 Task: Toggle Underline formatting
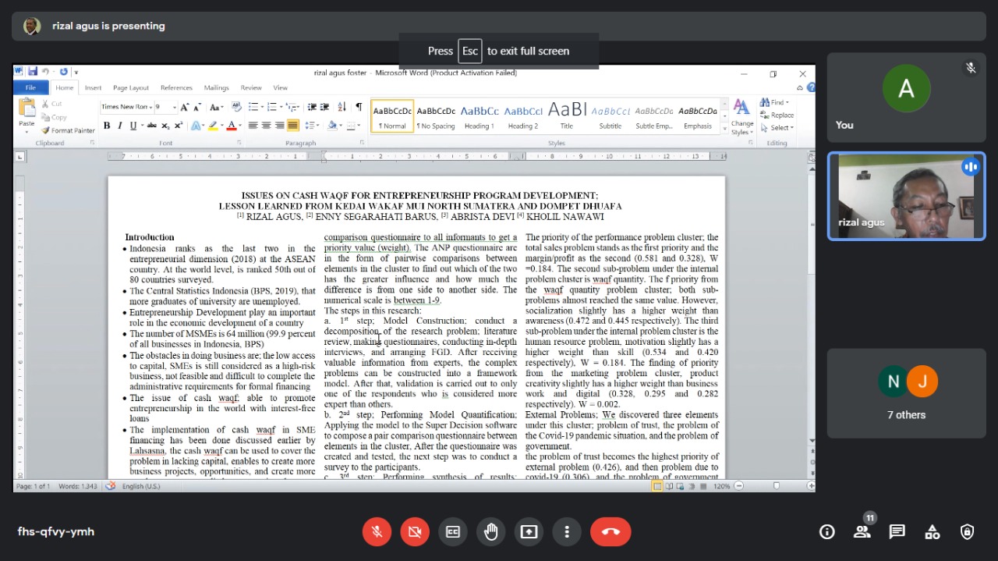[x=133, y=126]
